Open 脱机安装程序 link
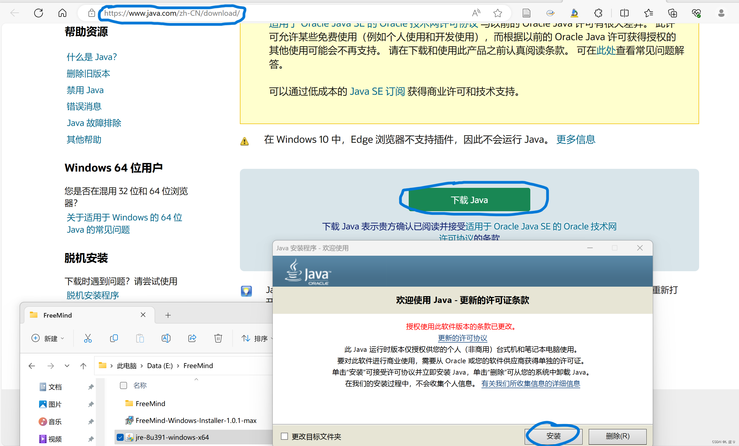Screen dimensions: 739x446 click(x=92, y=295)
